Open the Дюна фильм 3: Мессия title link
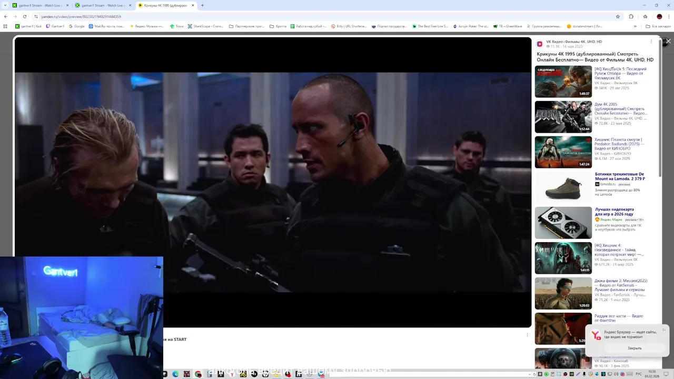 tap(621, 285)
